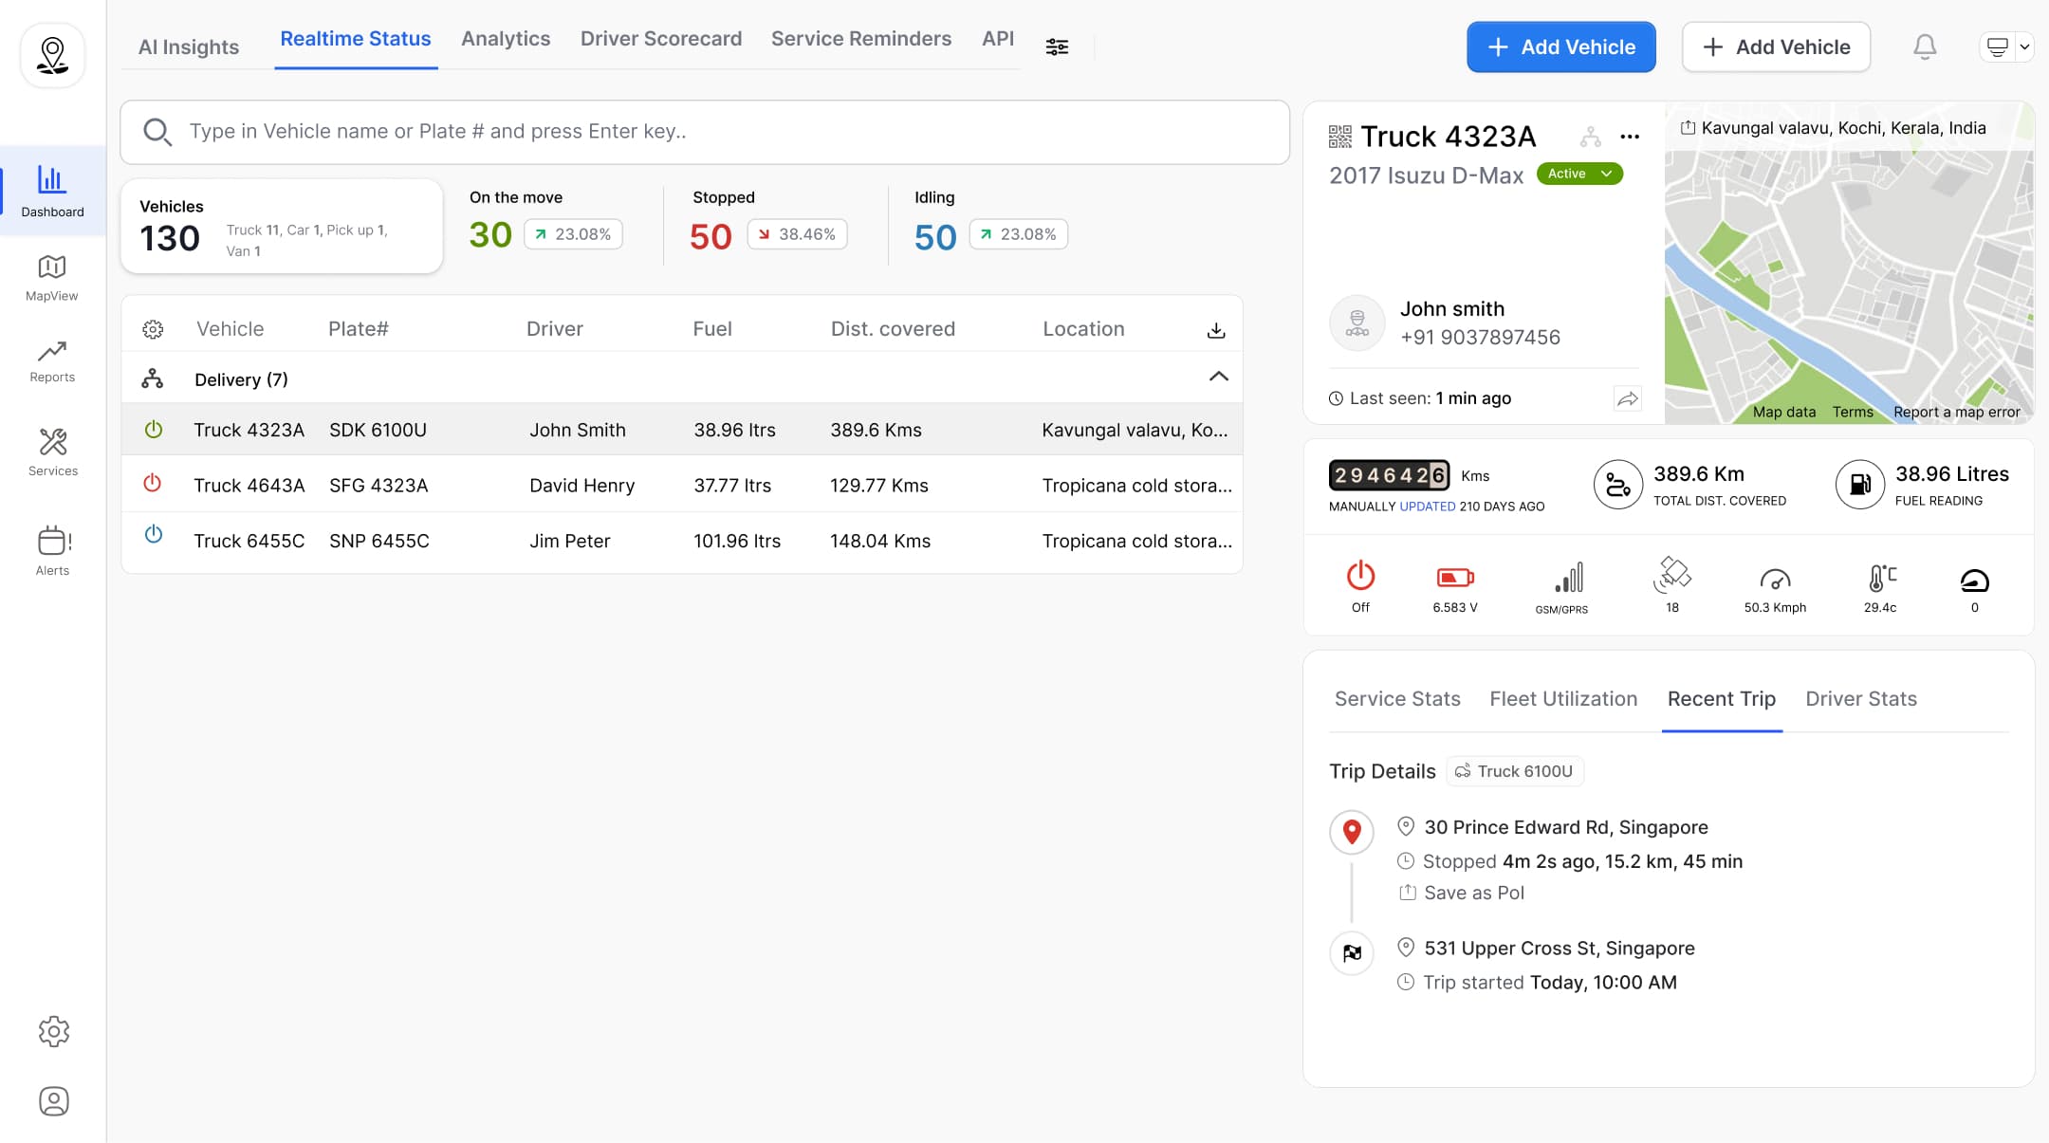Viewport: 2049px width, 1143px height.
Task: Click the app logo pin icon
Action: click(x=52, y=56)
